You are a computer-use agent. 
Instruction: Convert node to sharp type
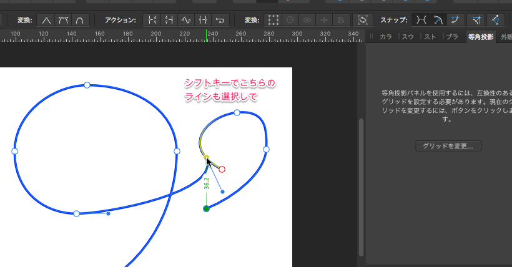(x=47, y=19)
